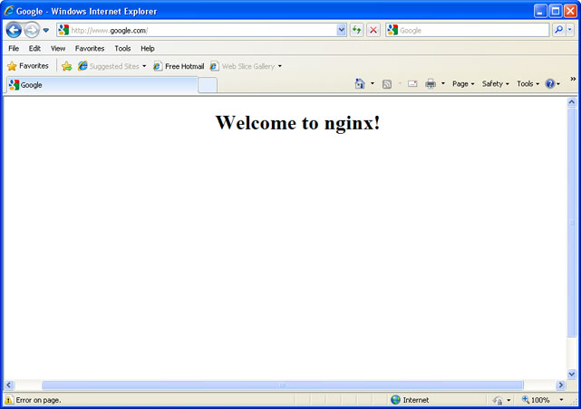Image resolution: width=581 pixels, height=409 pixels.
Task: Click the Internet Explorer title bar logo
Action: click(x=9, y=11)
